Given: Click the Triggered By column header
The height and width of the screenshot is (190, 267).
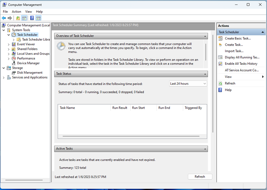Looking at the screenshot, I should point(195,108).
